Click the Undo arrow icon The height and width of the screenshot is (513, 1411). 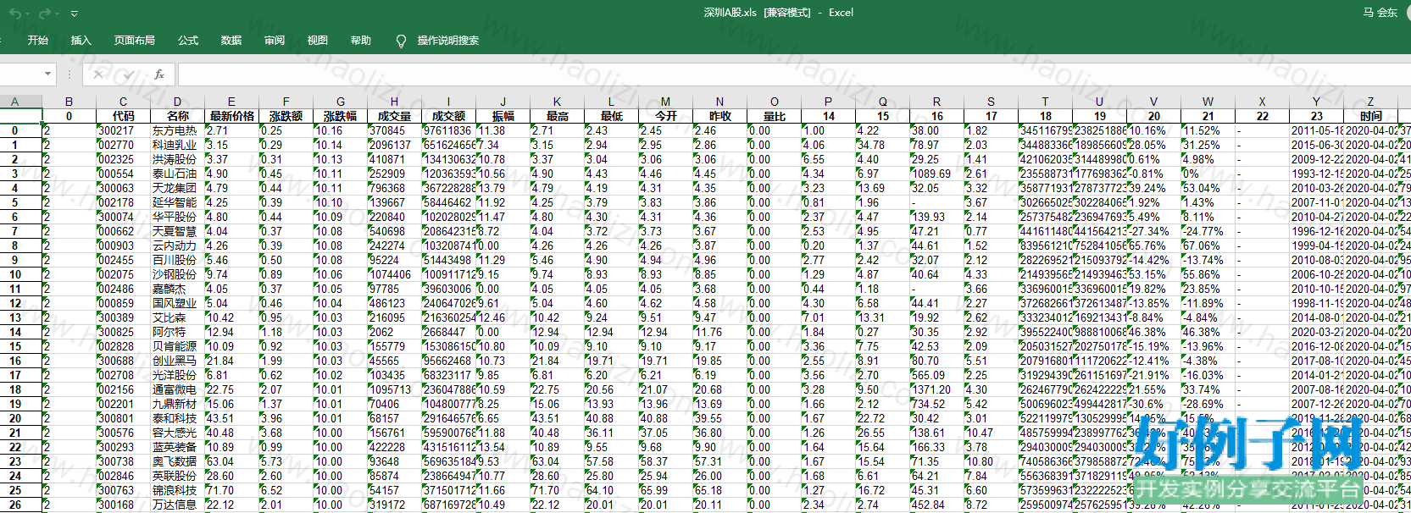pyautogui.click(x=14, y=14)
